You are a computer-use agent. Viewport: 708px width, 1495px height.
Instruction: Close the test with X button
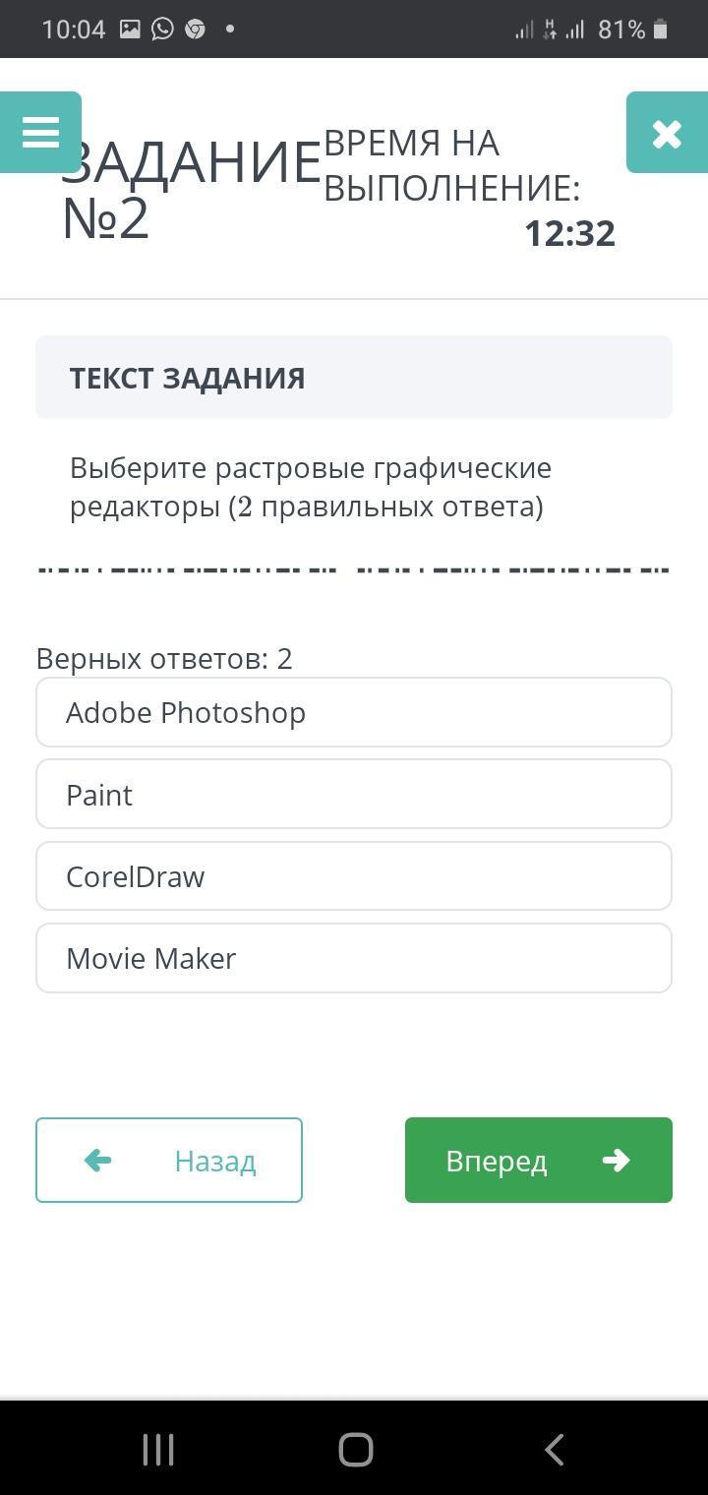[x=667, y=132]
